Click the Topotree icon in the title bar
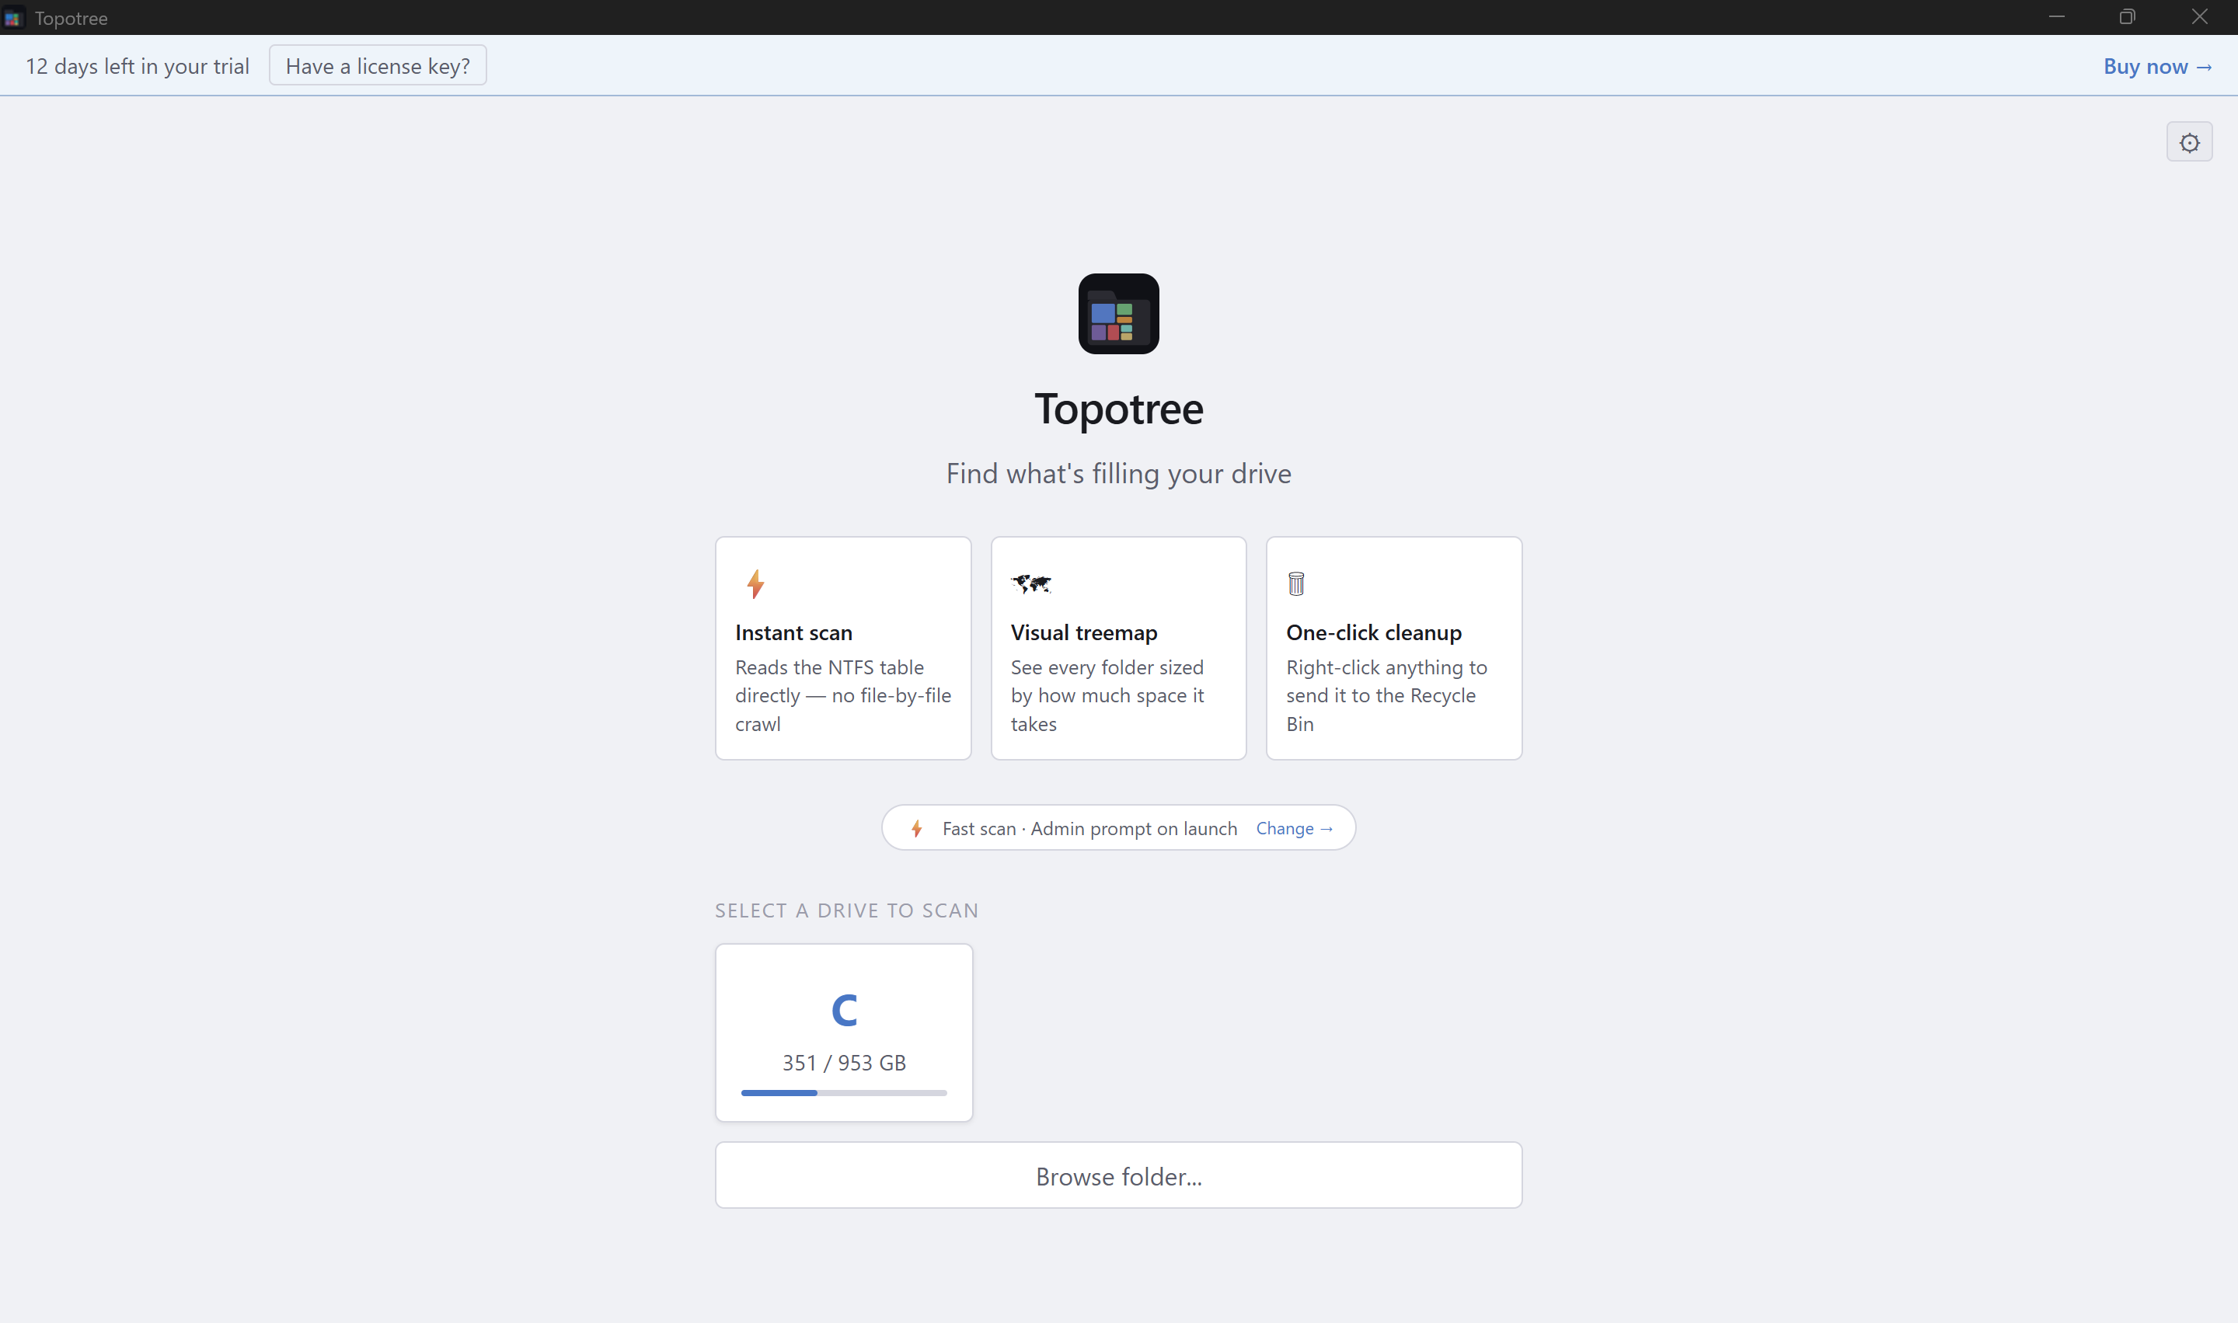 point(12,18)
